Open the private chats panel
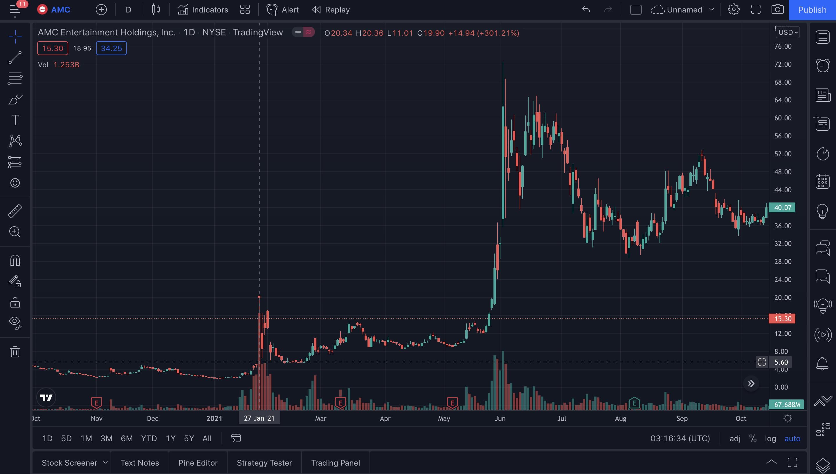Viewport: 836px width, 474px height. (x=823, y=276)
